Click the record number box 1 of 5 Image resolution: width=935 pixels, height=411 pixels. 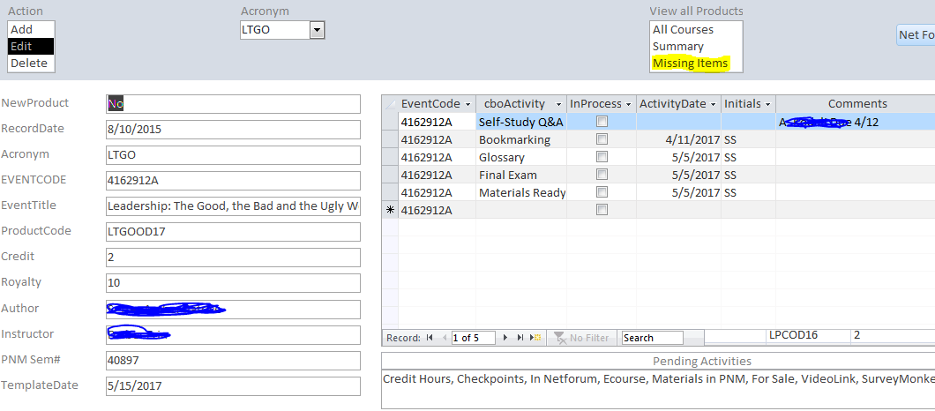click(473, 338)
